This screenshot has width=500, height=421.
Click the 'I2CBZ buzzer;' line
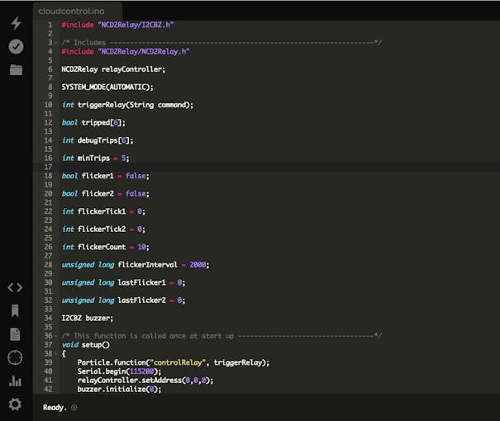87,318
